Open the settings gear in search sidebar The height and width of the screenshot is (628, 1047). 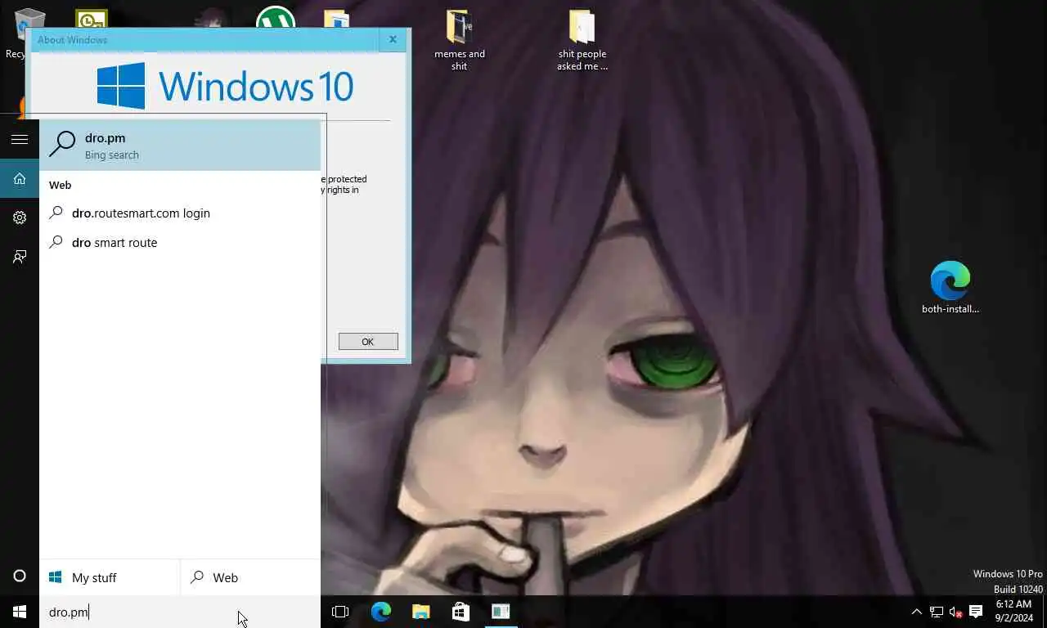(x=20, y=218)
